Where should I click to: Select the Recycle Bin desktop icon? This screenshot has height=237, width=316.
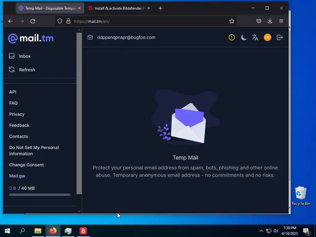301,196
